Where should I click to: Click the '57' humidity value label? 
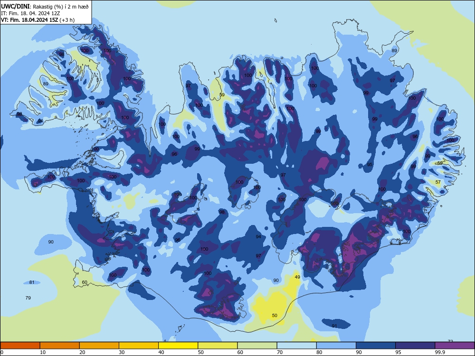click(x=438, y=182)
